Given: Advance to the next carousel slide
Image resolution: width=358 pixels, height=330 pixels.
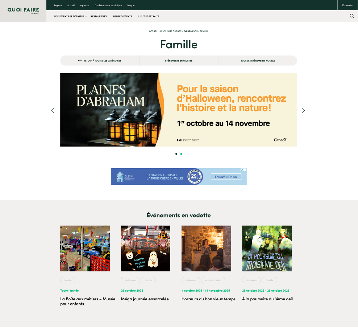Looking at the screenshot, I should click(303, 110).
